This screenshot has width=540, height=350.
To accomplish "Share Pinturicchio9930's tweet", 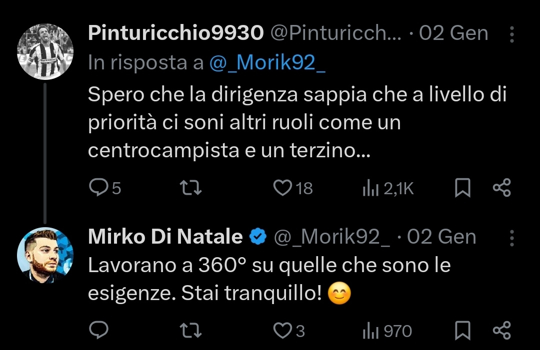I will [x=501, y=188].
